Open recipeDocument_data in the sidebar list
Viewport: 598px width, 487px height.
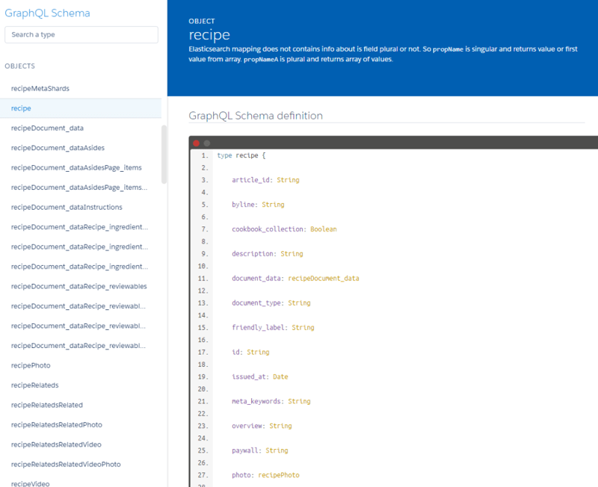[x=47, y=128]
